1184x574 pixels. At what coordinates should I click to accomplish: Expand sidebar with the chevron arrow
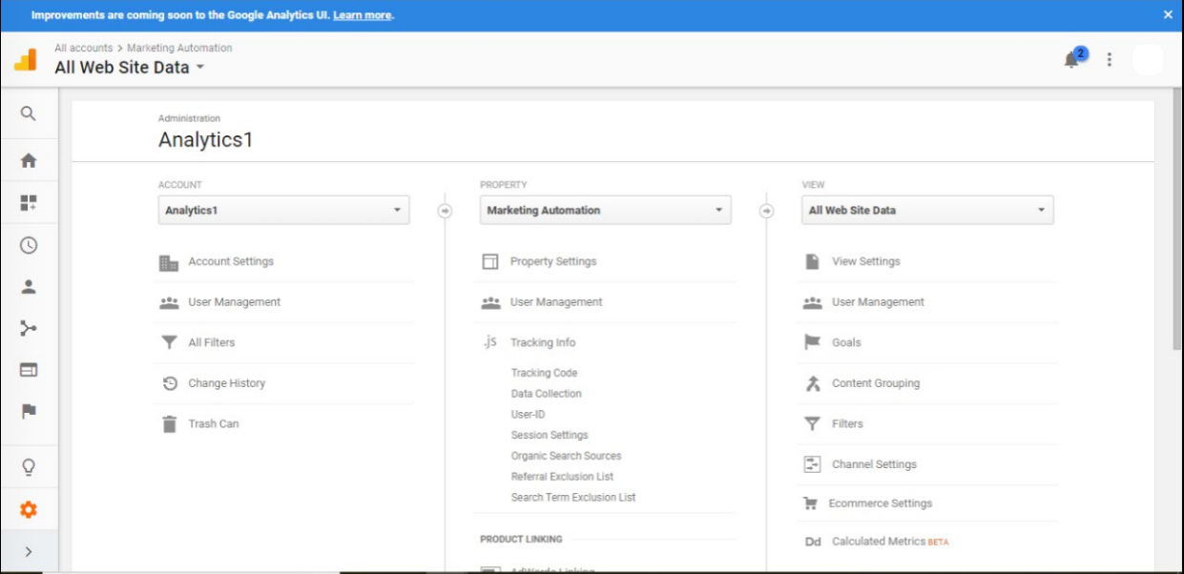(x=29, y=551)
